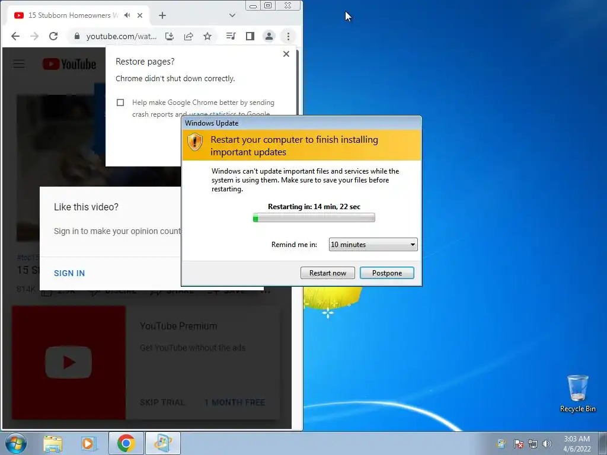Click the lock icon in the address bar

[x=77, y=36]
